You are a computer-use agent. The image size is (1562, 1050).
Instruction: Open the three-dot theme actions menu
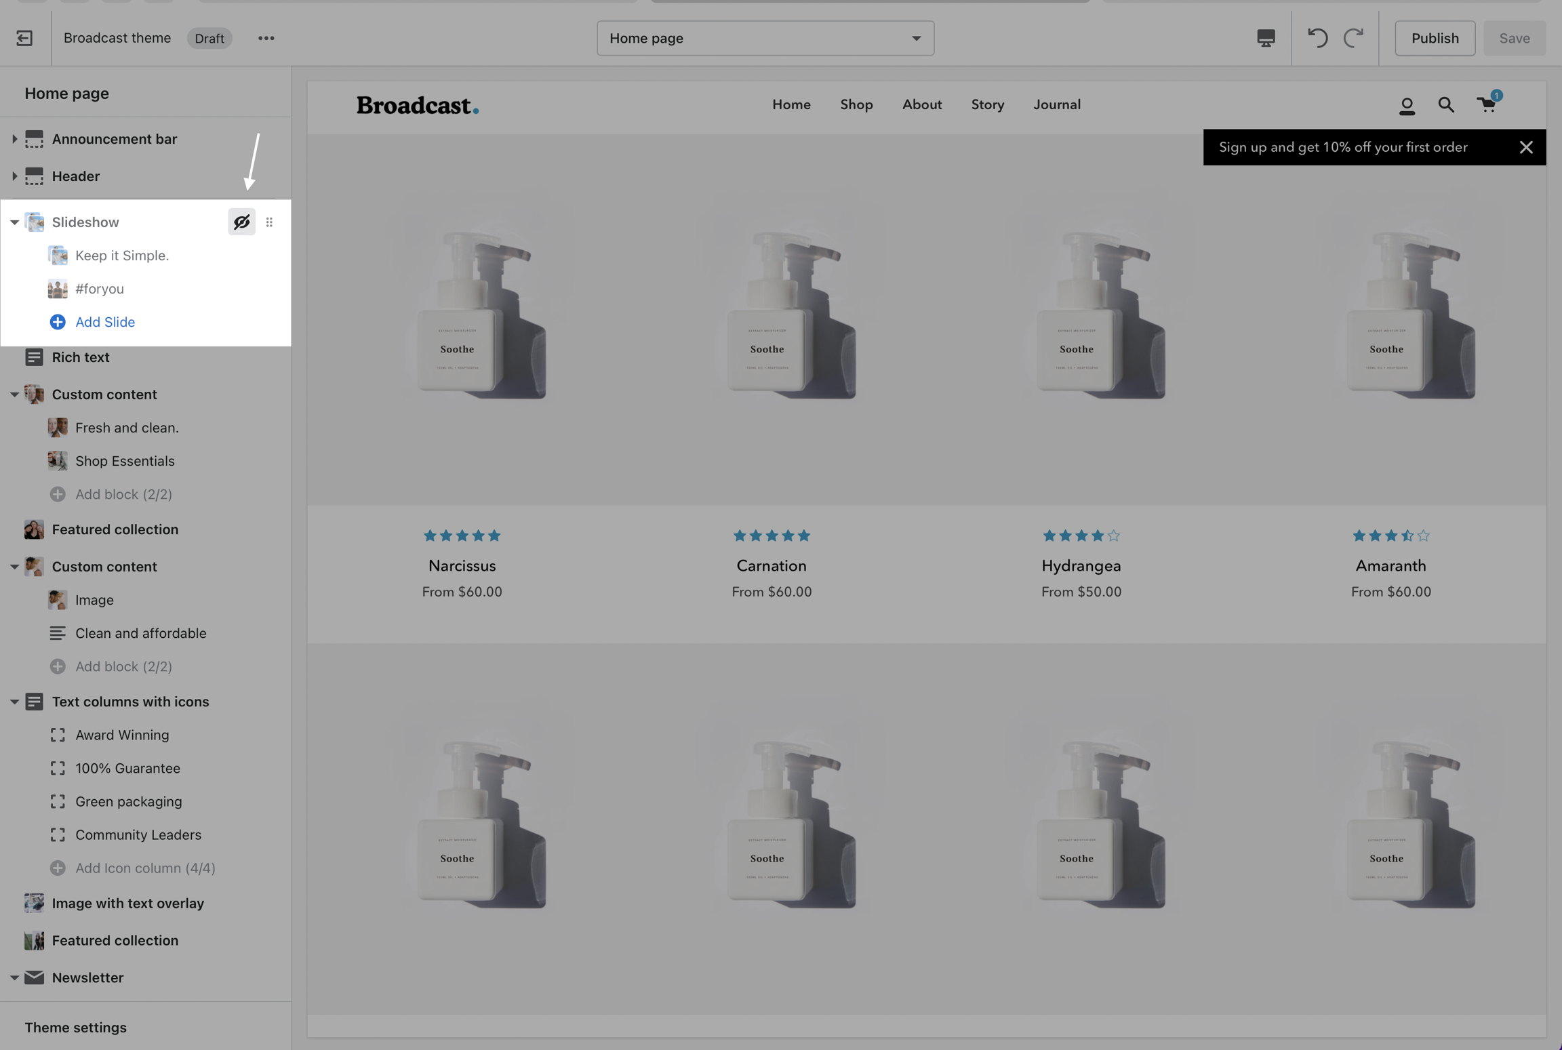coord(266,38)
